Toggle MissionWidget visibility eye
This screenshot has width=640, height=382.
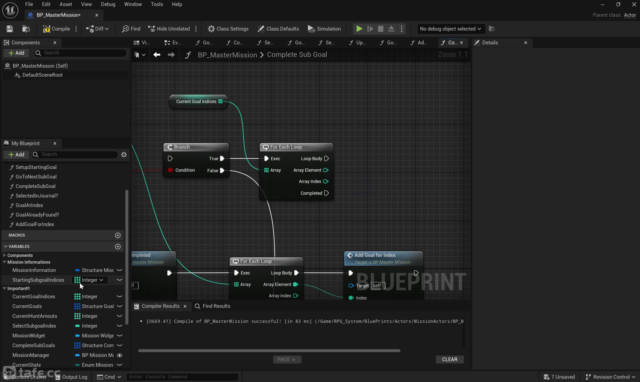(119, 336)
